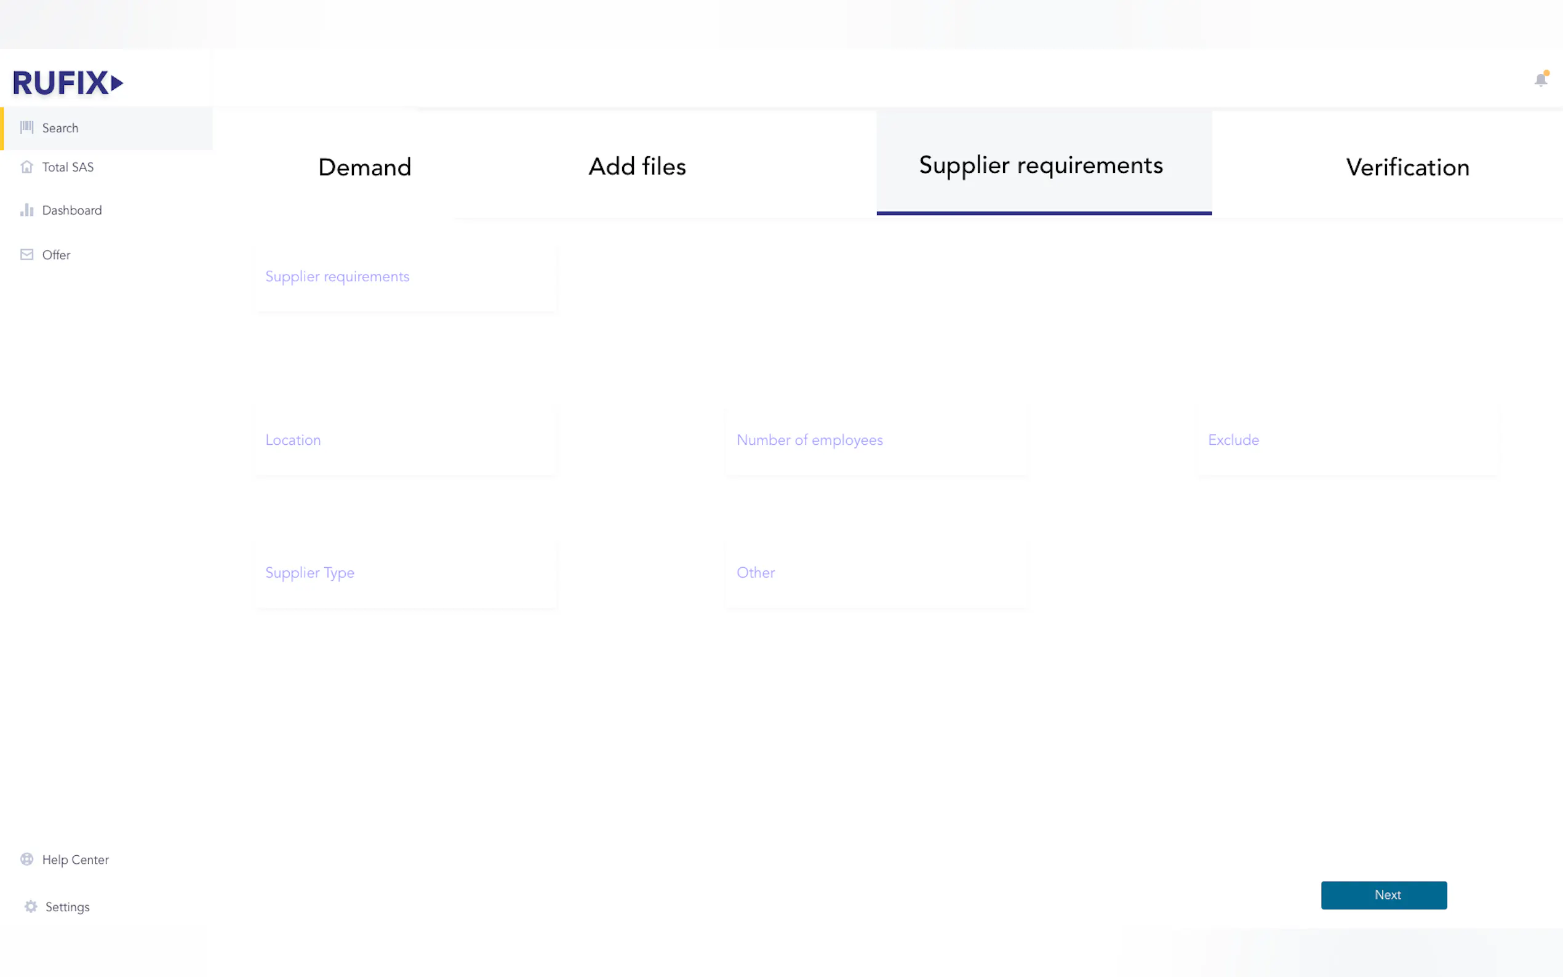Click the Search barcode icon in sidebar
Image resolution: width=1563 pixels, height=977 pixels.
tap(26, 127)
